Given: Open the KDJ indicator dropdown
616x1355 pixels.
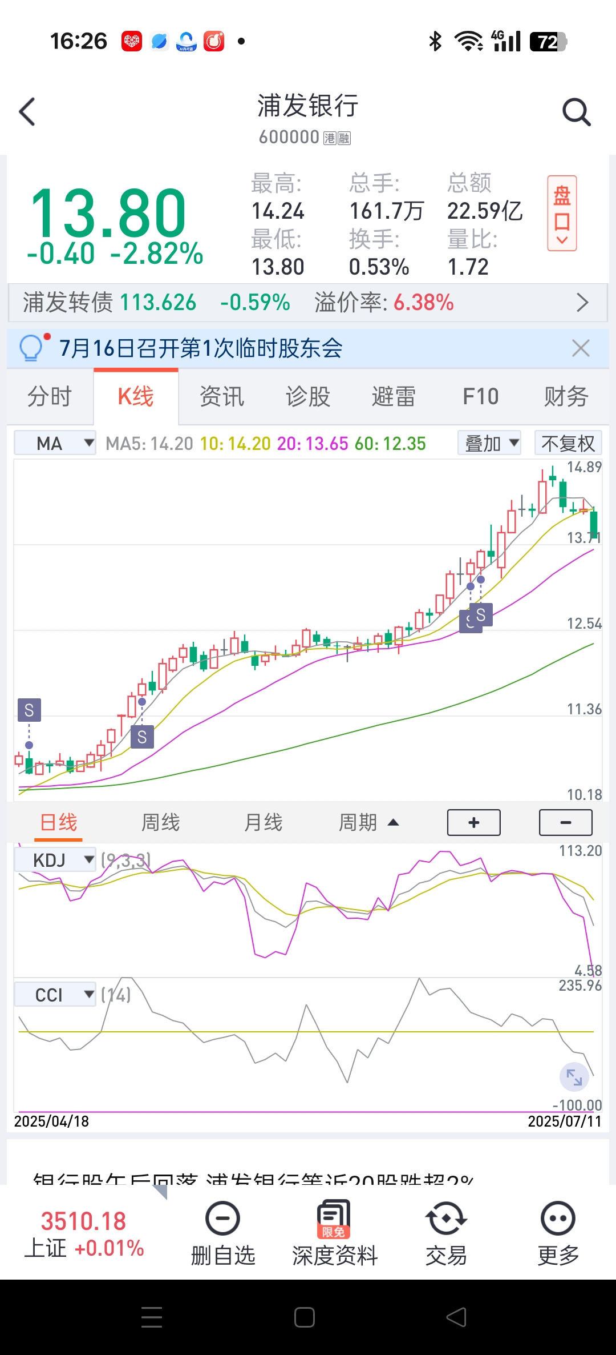Looking at the screenshot, I should pyautogui.click(x=55, y=859).
